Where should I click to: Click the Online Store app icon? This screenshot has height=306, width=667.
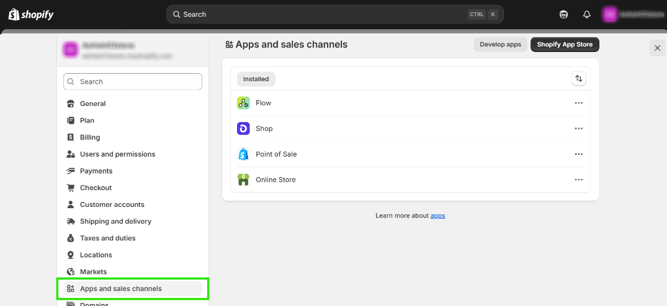[243, 180]
